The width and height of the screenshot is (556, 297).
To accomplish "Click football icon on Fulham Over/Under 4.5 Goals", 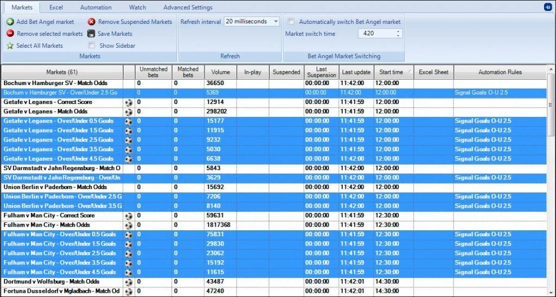I will [x=129, y=272].
